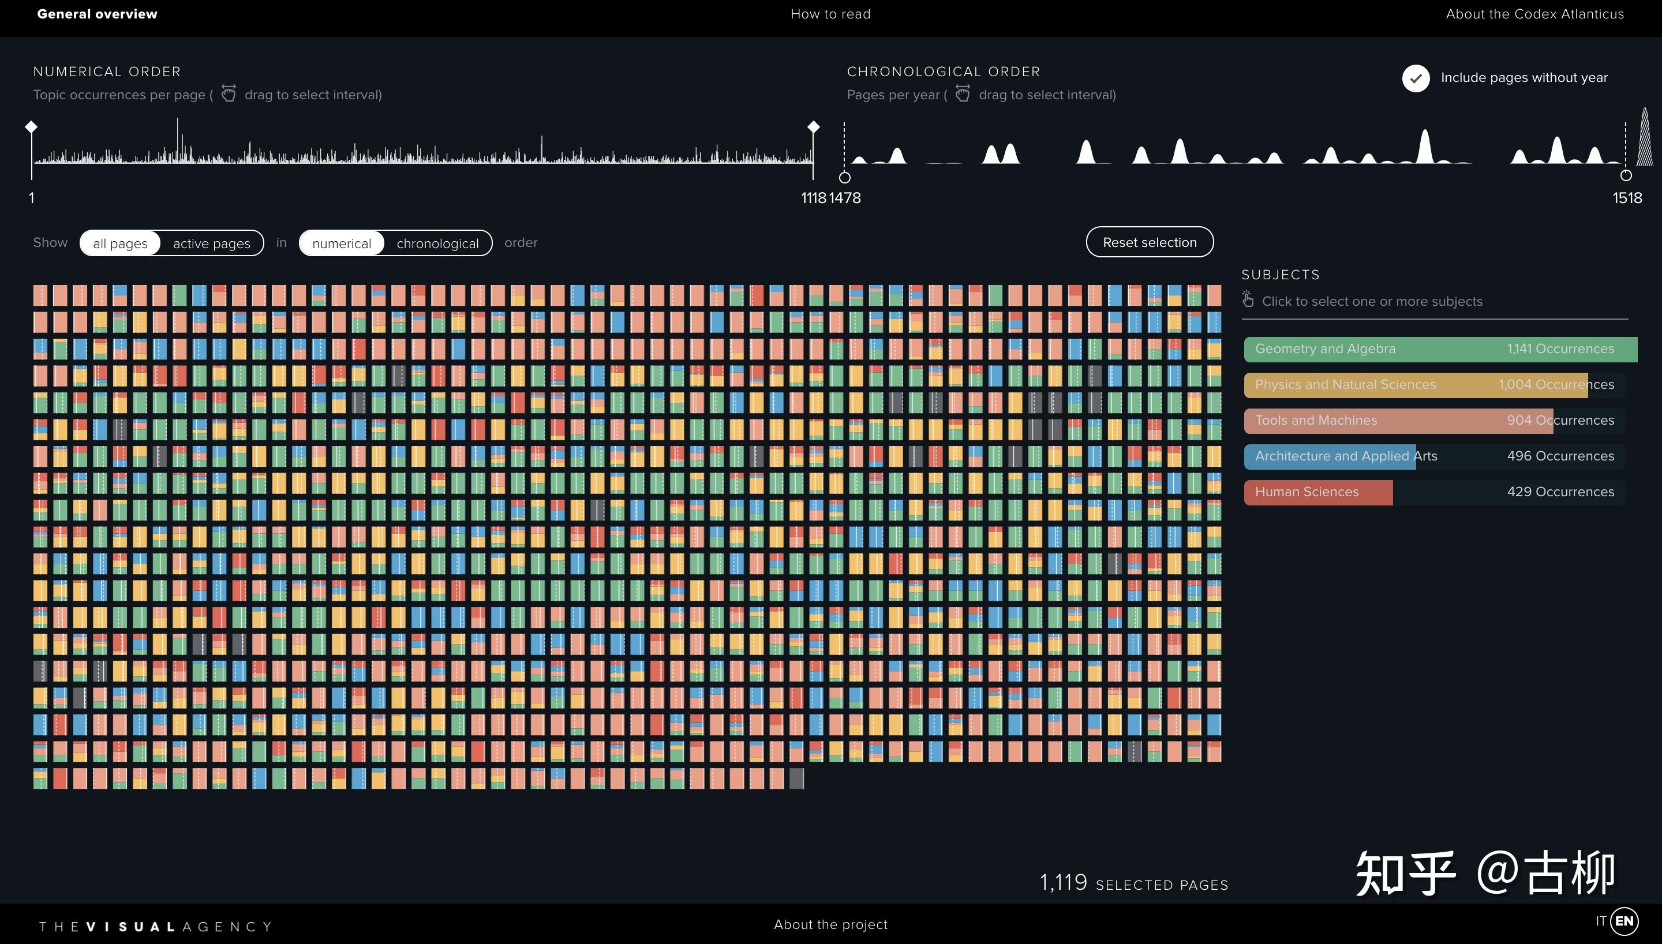Open the About the project link

click(830, 924)
